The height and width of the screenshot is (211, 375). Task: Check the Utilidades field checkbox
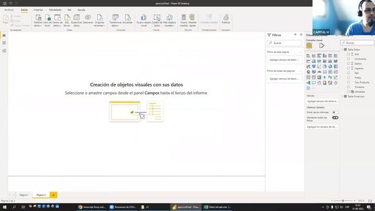[349, 91]
